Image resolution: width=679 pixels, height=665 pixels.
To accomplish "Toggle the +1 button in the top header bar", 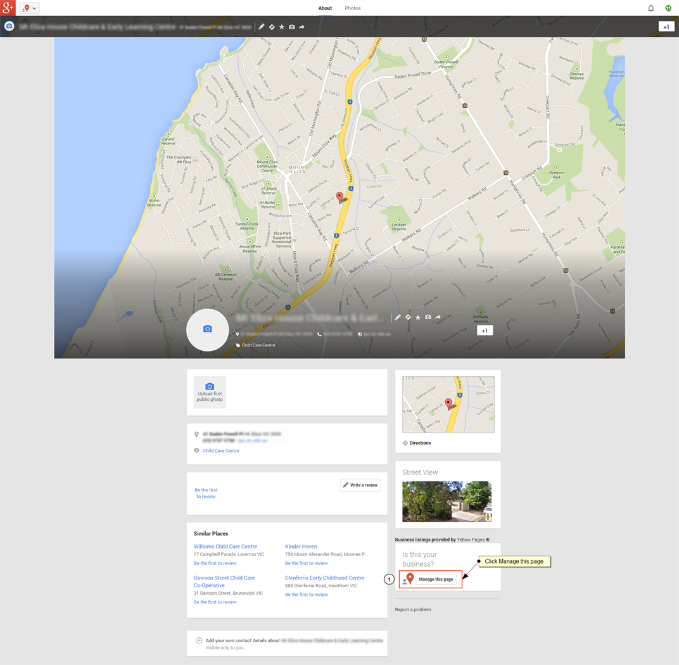I will click(666, 27).
